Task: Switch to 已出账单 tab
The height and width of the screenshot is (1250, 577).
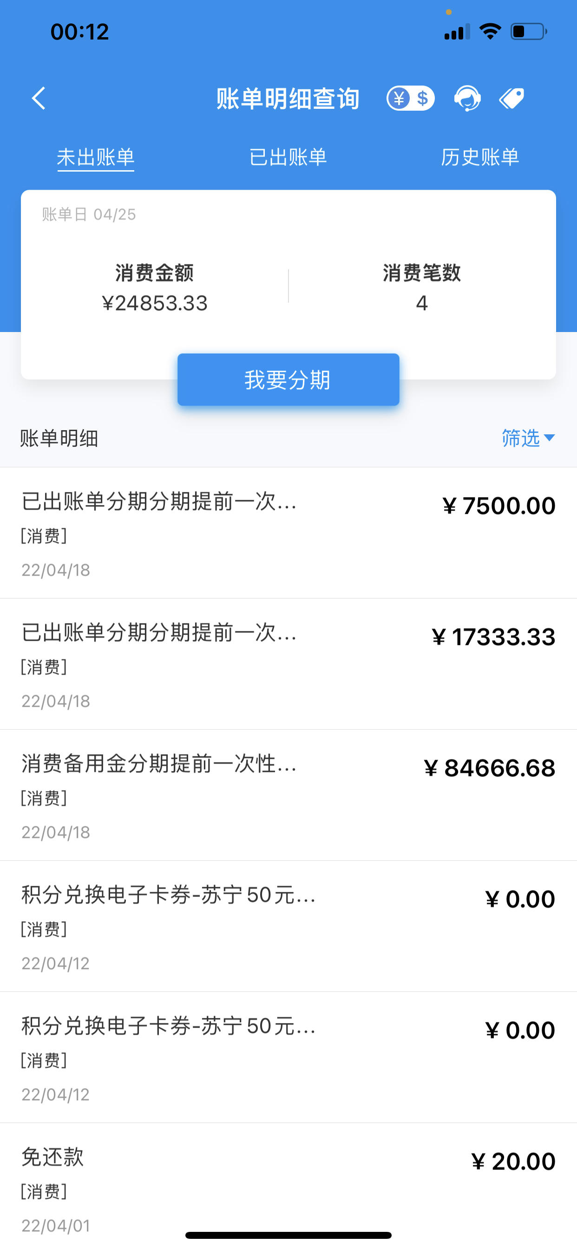Action: pos(288,157)
